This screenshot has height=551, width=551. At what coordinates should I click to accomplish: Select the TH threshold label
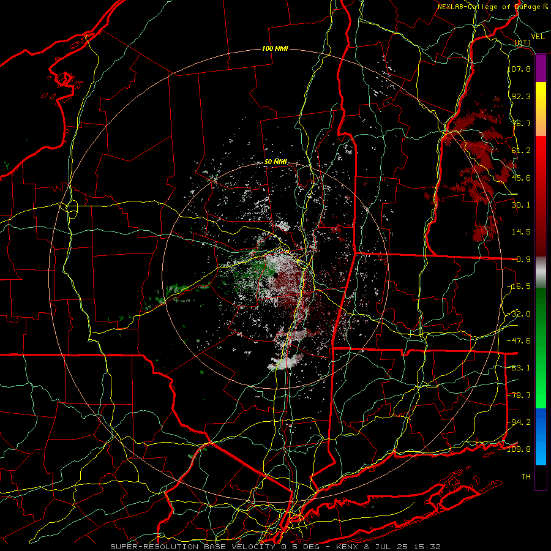tap(526, 477)
